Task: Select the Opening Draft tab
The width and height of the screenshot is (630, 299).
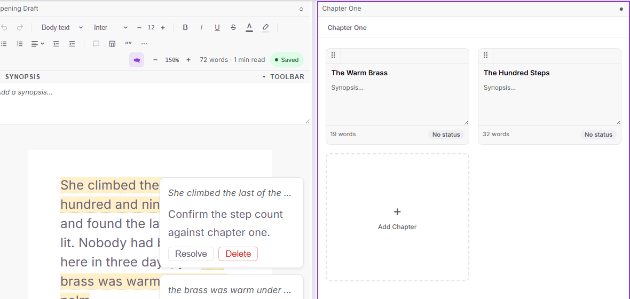Action: tap(19, 9)
